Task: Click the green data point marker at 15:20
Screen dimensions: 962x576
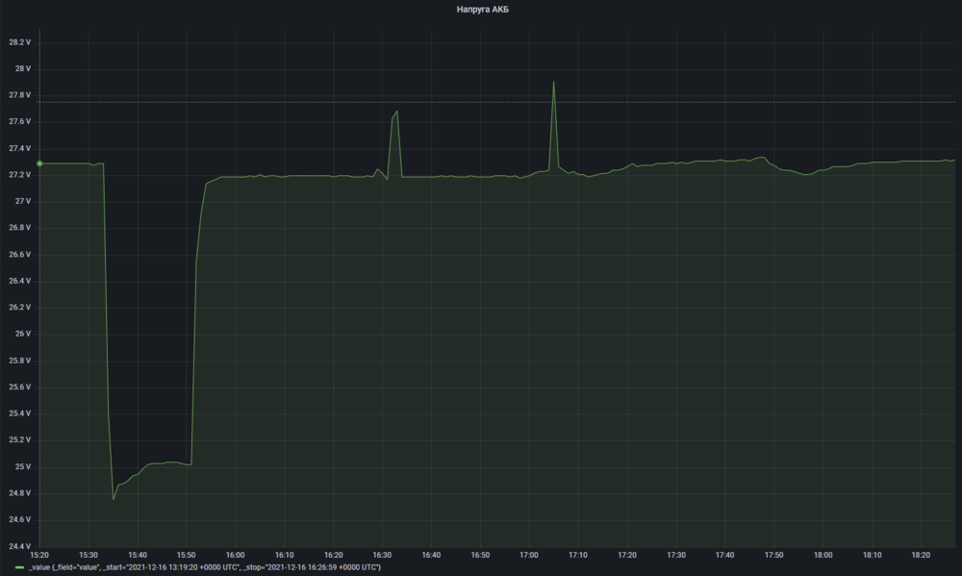Action: [39, 163]
